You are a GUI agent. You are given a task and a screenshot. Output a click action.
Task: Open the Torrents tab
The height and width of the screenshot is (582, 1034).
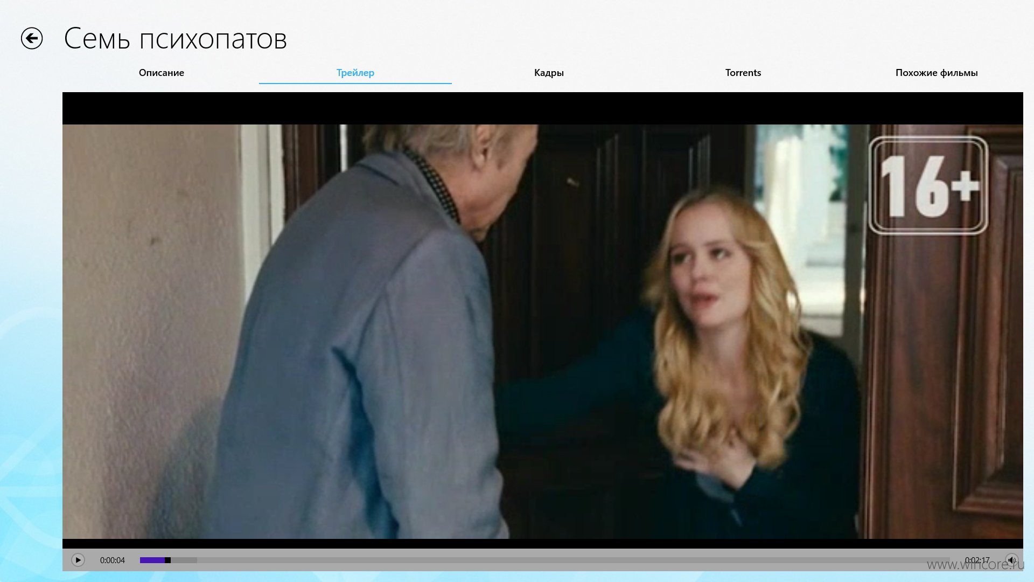pos(743,73)
